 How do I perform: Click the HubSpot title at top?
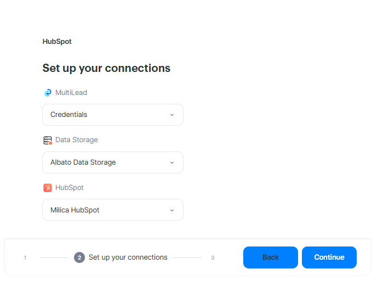[57, 41]
